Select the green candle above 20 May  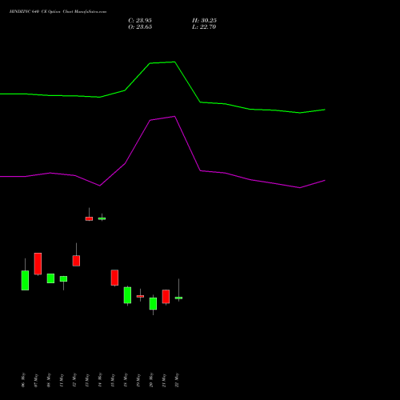(x=153, y=303)
